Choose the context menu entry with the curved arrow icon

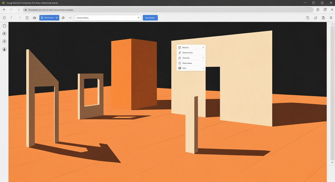[191, 53]
